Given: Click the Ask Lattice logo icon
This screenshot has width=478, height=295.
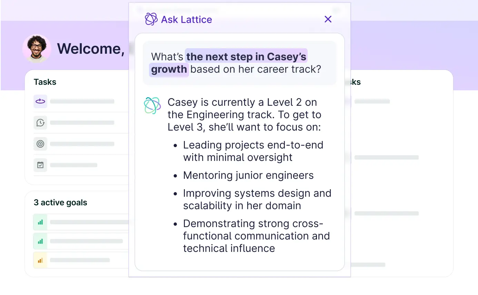Looking at the screenshot, I should [x=151, y=19].
